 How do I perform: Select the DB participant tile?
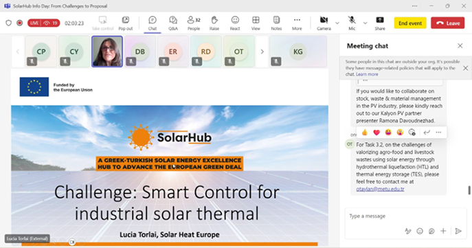pos(140,52)
